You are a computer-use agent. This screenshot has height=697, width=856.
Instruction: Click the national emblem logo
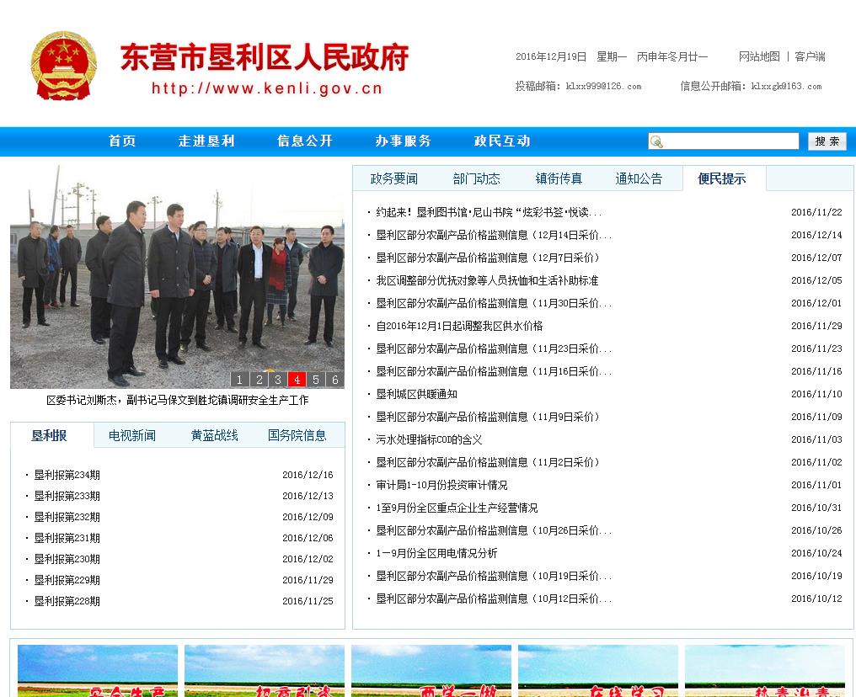tap(64, 66)
